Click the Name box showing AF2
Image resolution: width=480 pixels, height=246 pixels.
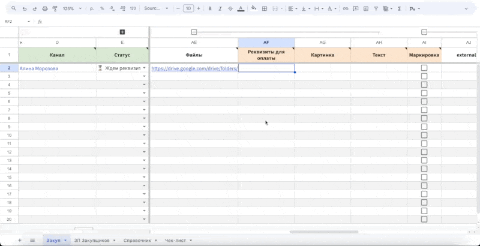(x=17, y=22)
